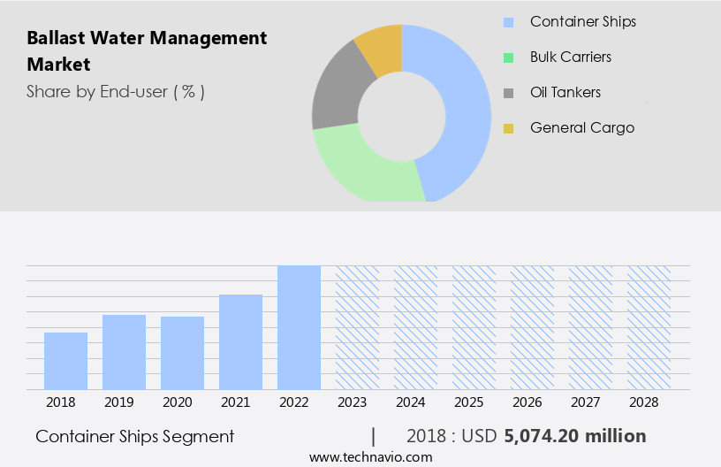The height and width of the screenshot is (467, 721).
Task: Click the USD 5,074.20 million value
Action: click(x=574, y=436)
